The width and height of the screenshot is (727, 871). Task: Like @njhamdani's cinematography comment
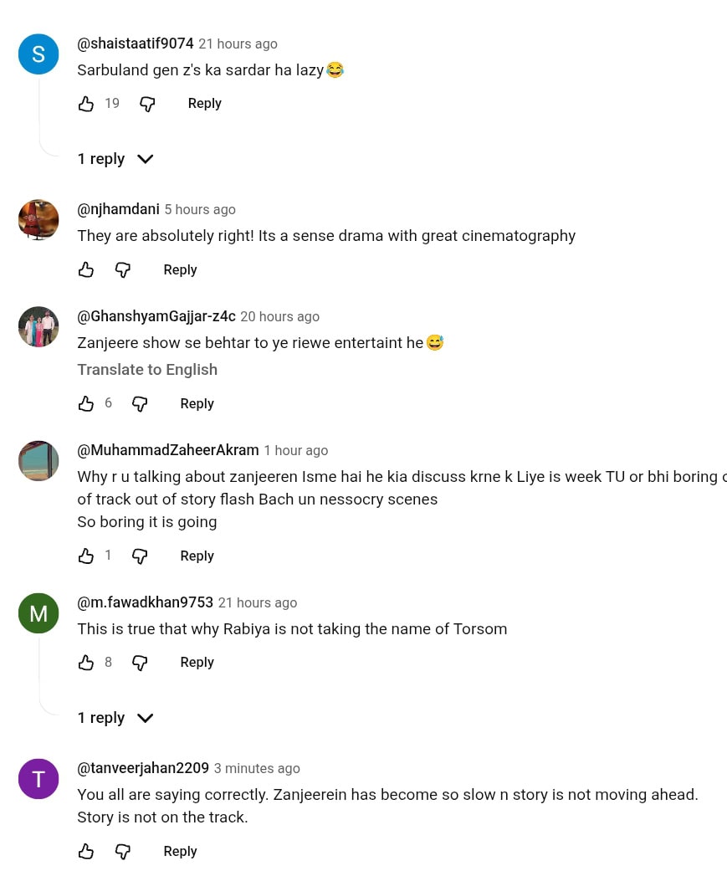(86, 270)
